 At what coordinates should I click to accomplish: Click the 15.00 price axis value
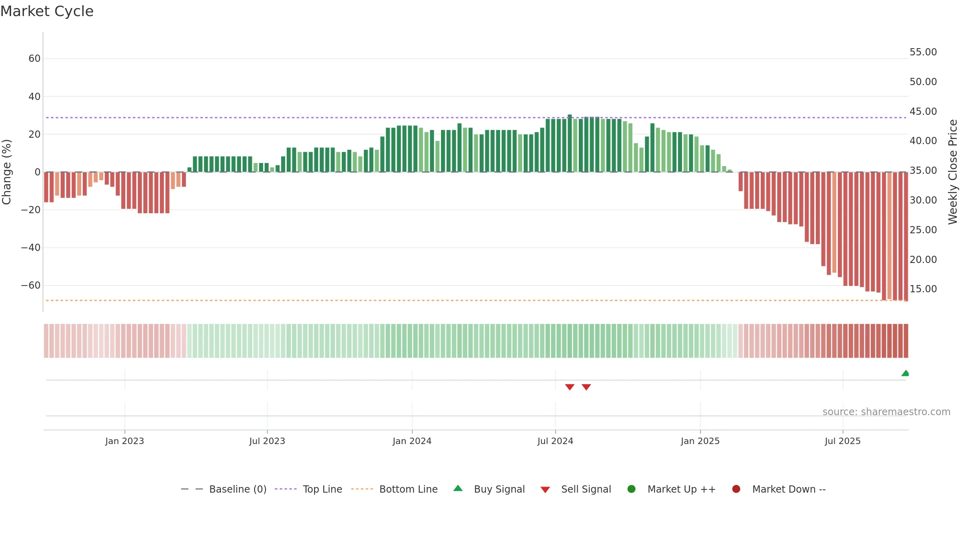point(923,289)
